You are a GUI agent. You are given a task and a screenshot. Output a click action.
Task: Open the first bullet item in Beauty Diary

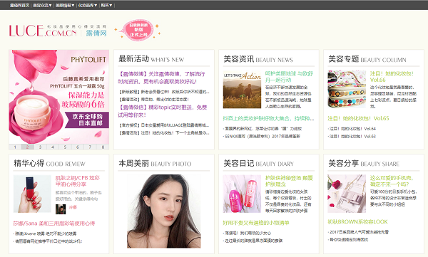(248, 233)
